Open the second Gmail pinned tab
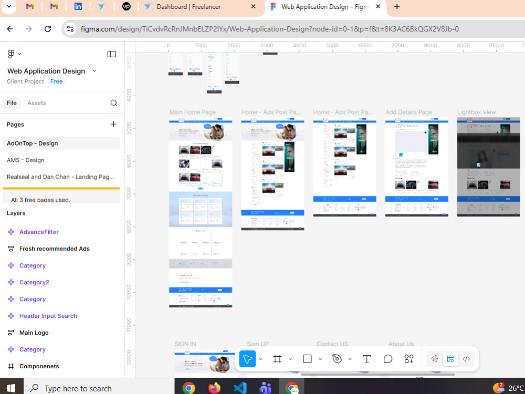This screenshot has width=525, height=394. tap(54, 6)
